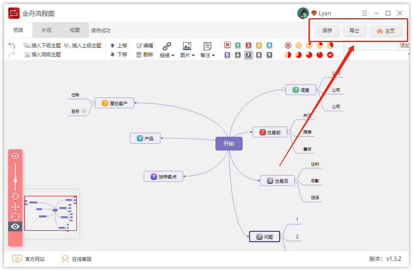The width and height of the screenshot is (413, 271).
Task: Remove the priority with red X icon
Action: point(227,45)
